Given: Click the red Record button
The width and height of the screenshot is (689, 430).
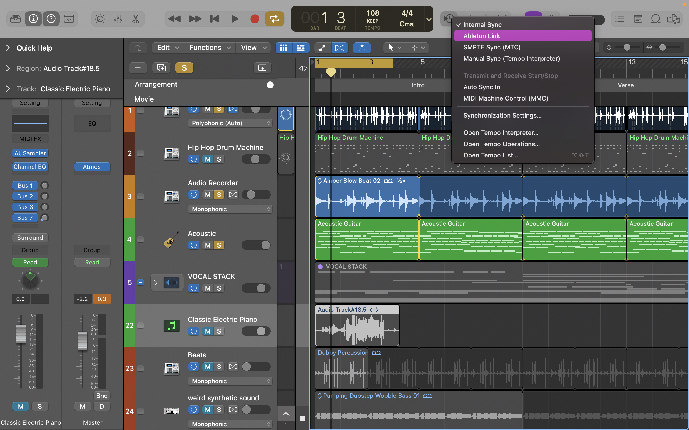Looking at the screenshot, I should [x=255, y=19].
